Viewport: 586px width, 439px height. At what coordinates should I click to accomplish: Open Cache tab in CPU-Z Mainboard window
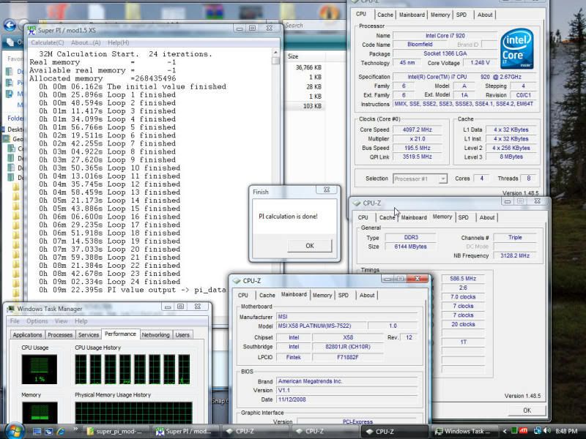pos(267,296)
